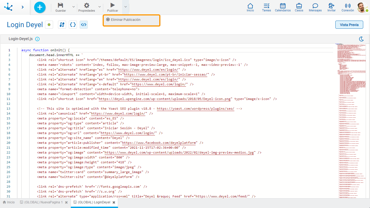Expand the Propiedades dropdown arrow
The height and width of the screenshot is (208, 370).
point(99,7)
